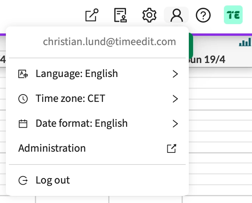Image resolution: width=252 pixels, height=203 pixels.
Task: Click the bar chart statistics icon
Action: (245, 43)
